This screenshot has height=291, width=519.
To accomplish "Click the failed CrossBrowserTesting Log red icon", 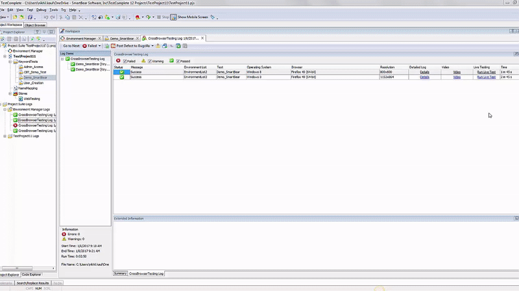I will tap(15, 125).
